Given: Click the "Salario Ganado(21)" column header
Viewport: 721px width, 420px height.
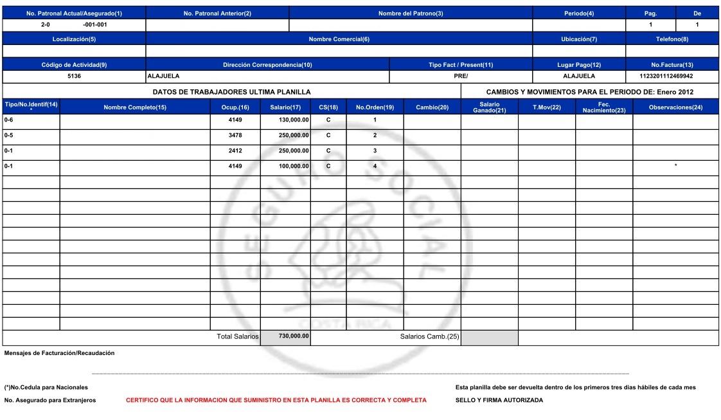Looking at the screenshot, I should (489, 107).
